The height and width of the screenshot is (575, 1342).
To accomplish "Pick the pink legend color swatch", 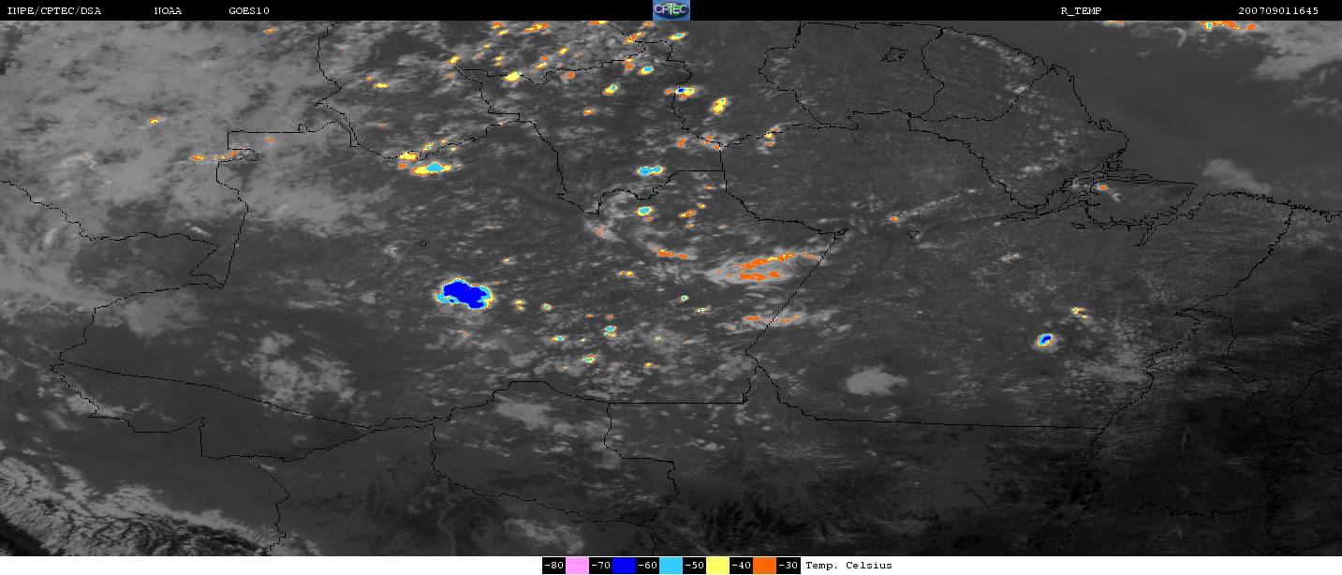I will (577, 566).
